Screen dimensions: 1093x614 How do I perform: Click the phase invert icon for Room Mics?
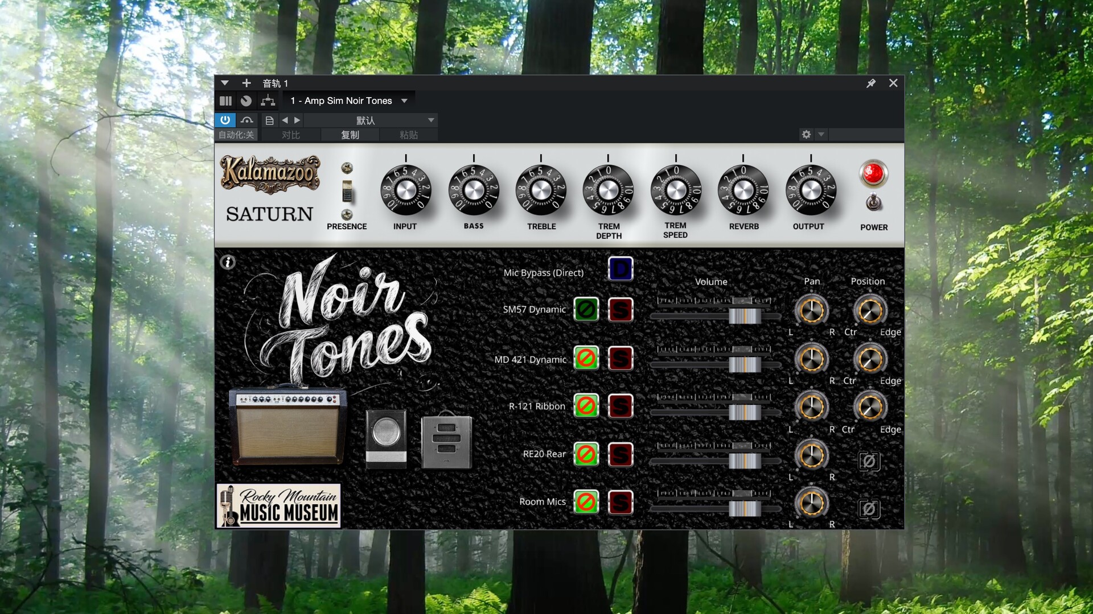tap(869, 510)
